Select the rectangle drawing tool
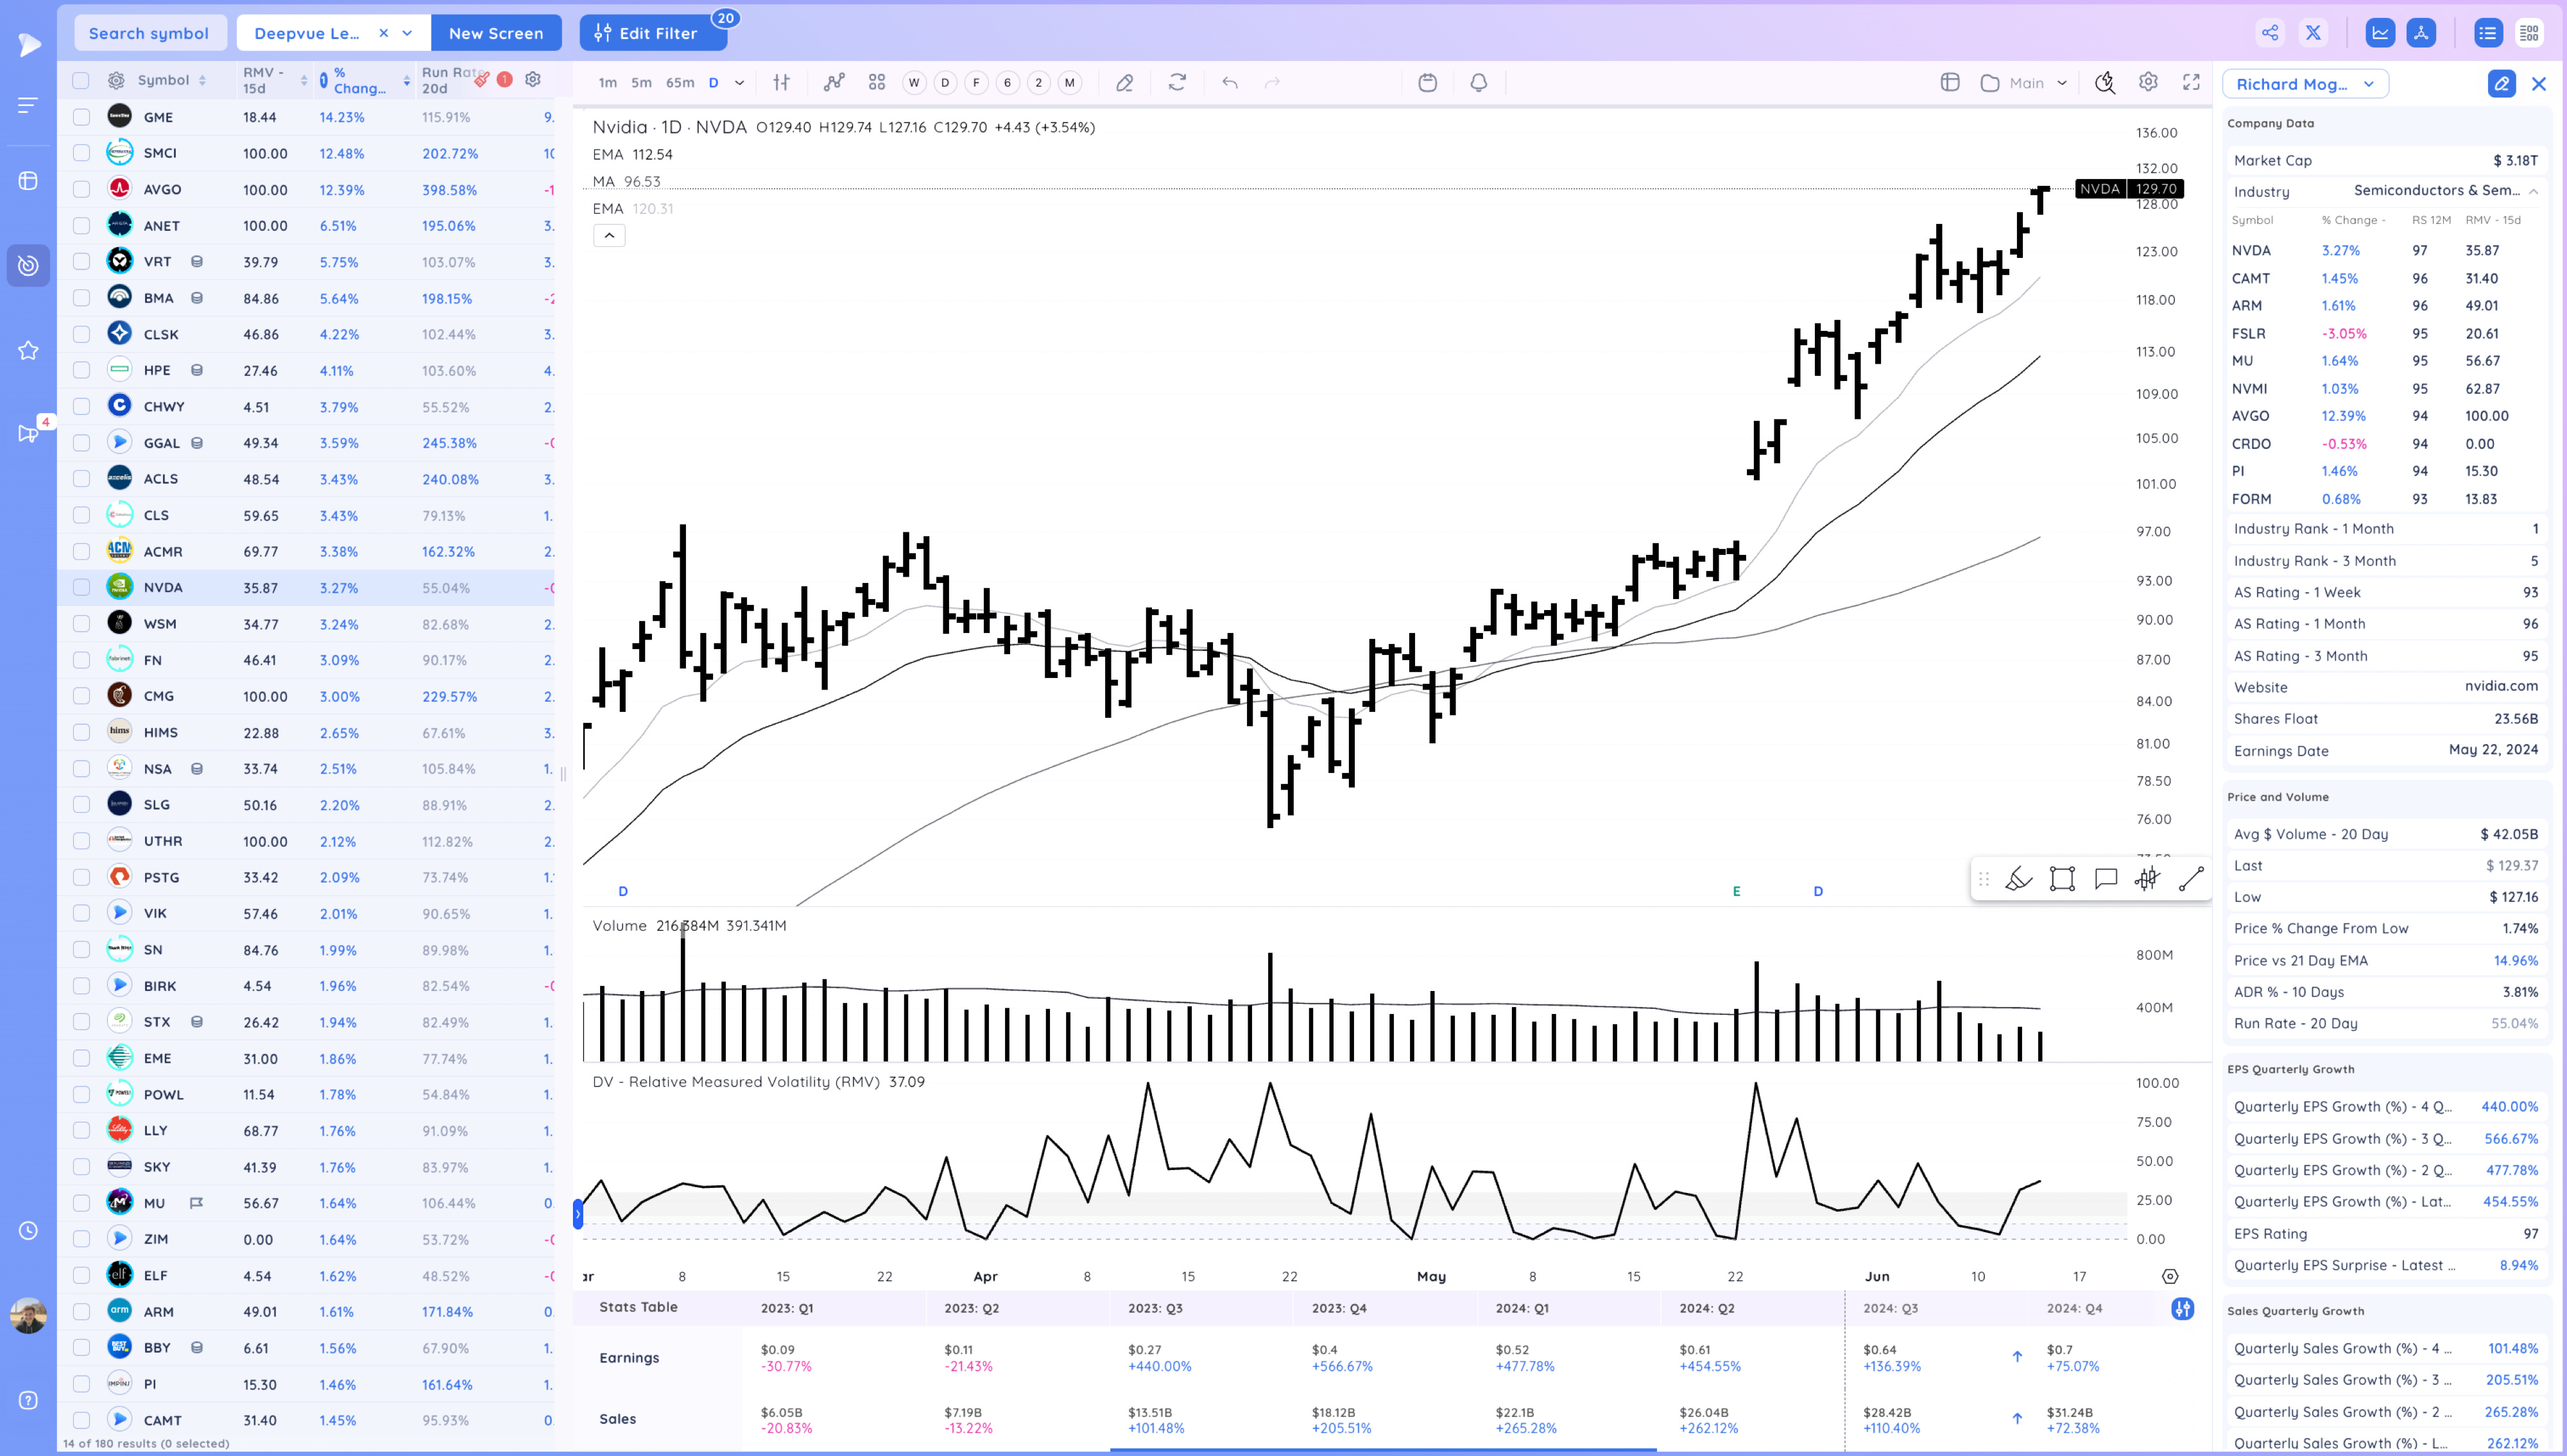The width and height of the screenshot is (2567, 1456). tap(2062, 879)
